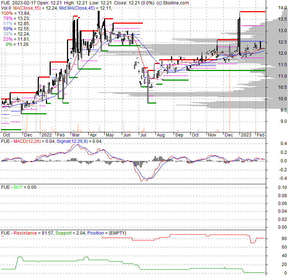Click the 12.5 price axis label
Screen dimensions: 288x276
[282, 42]
